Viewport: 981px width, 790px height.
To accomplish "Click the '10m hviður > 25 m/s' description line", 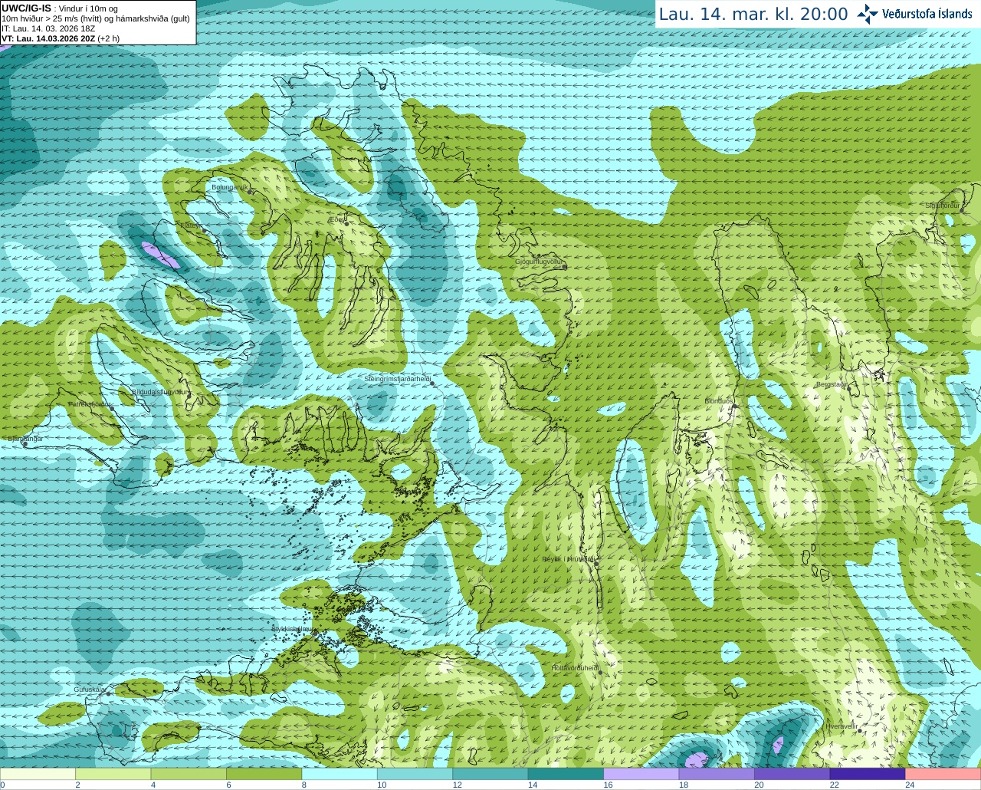I will (96, 18).
